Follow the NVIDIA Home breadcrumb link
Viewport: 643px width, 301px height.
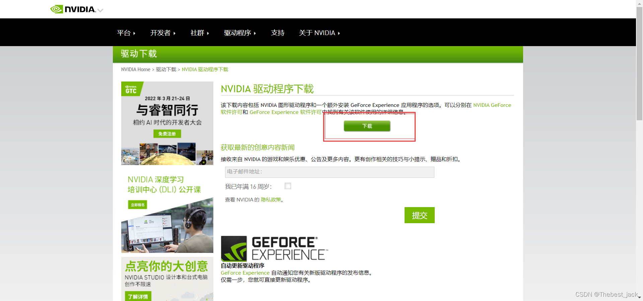(x=136, y=69)
